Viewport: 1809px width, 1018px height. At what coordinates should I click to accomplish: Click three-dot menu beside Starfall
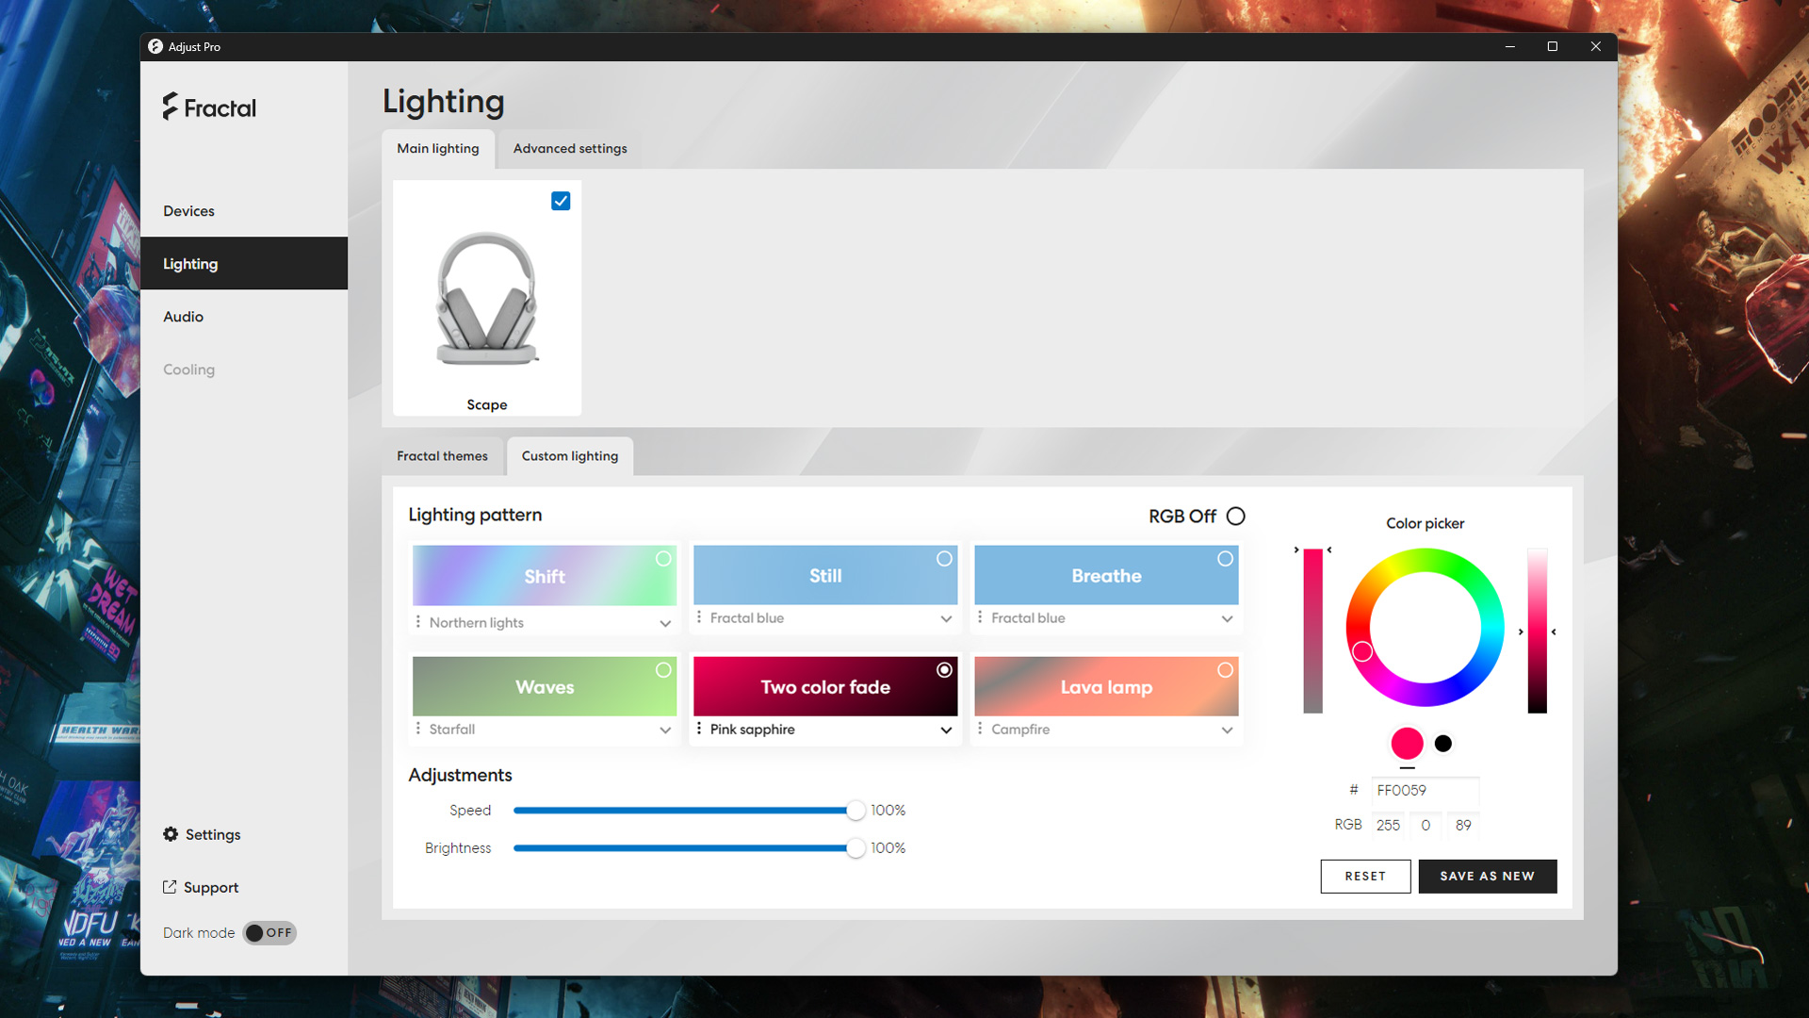pos(418,729)
